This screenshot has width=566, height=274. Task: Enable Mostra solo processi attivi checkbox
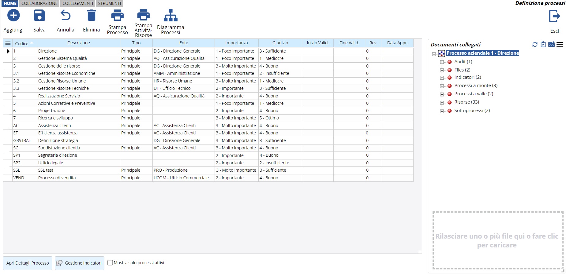click(110, 263)
